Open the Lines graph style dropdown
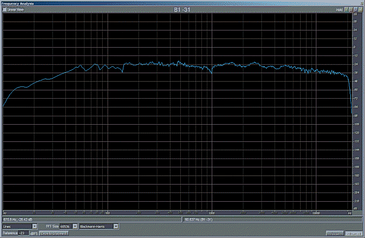The height and width of the screenshot is (238, 365). pos(20,226)
